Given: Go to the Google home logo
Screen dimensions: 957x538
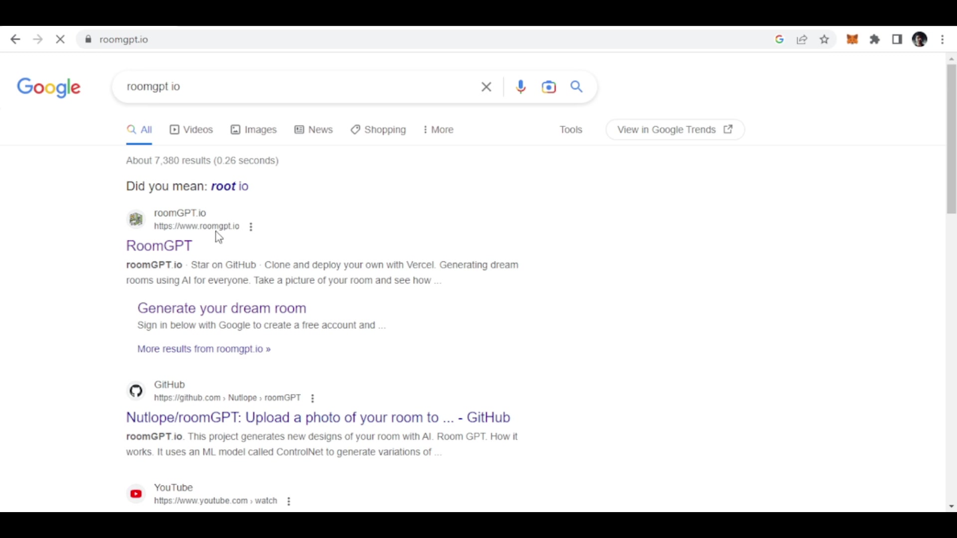Looking at the screenshot, I should coord(48,88).
